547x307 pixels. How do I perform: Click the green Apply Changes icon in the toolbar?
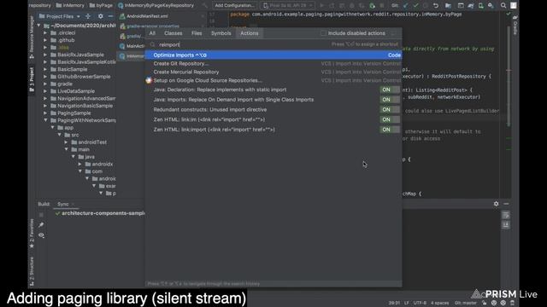point(373,6)
